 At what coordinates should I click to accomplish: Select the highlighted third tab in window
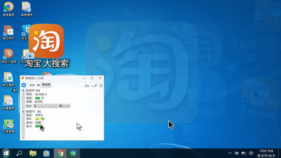tap(46, 85)
